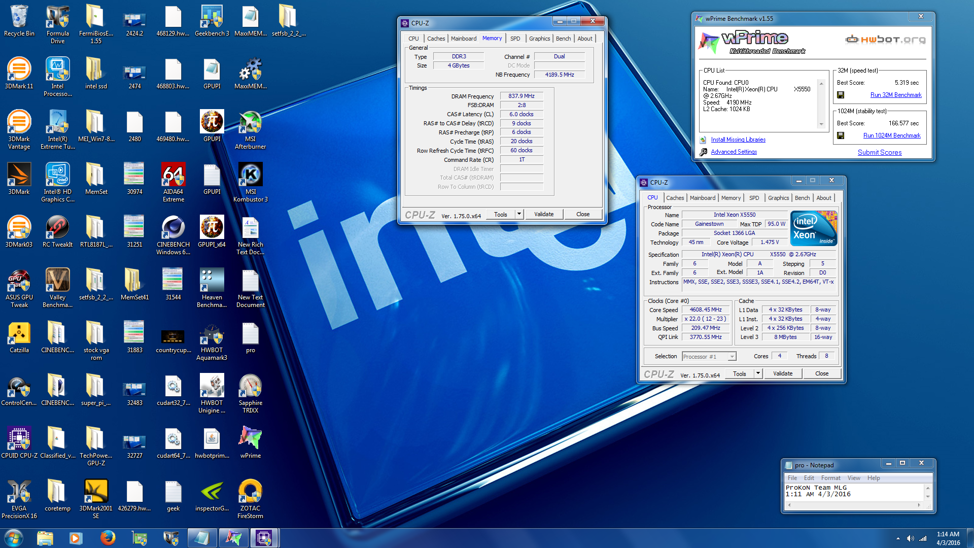Open the ASUS GPU Tweak desktop icon
The height and width of the screenshot is (548, 974).
coord(19,288)
